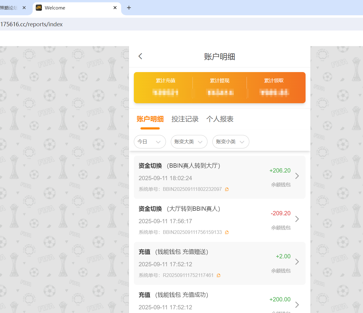Copy order number R202509111752117461
The height and width of the screenshot is (313, 363).
point(218,275)
